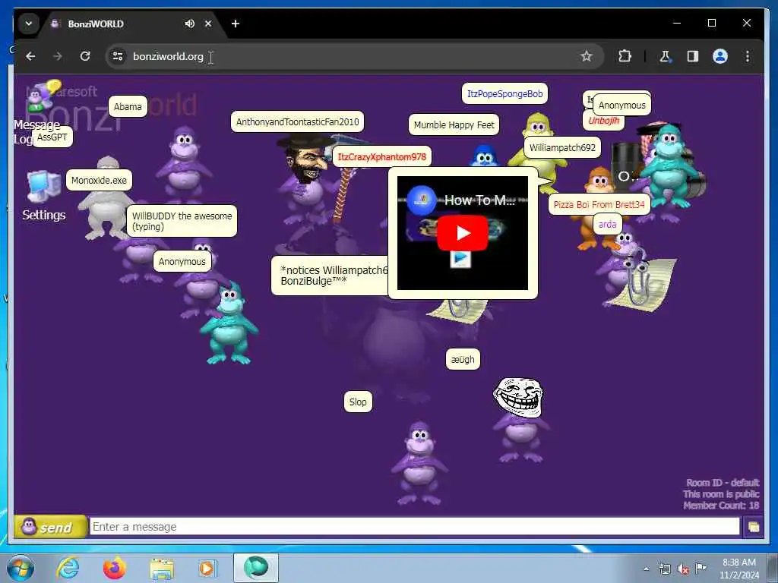Open Windows Explorer from taskbar
The width and height of the screenshot is (778, 583).
[x=162, y=568]
